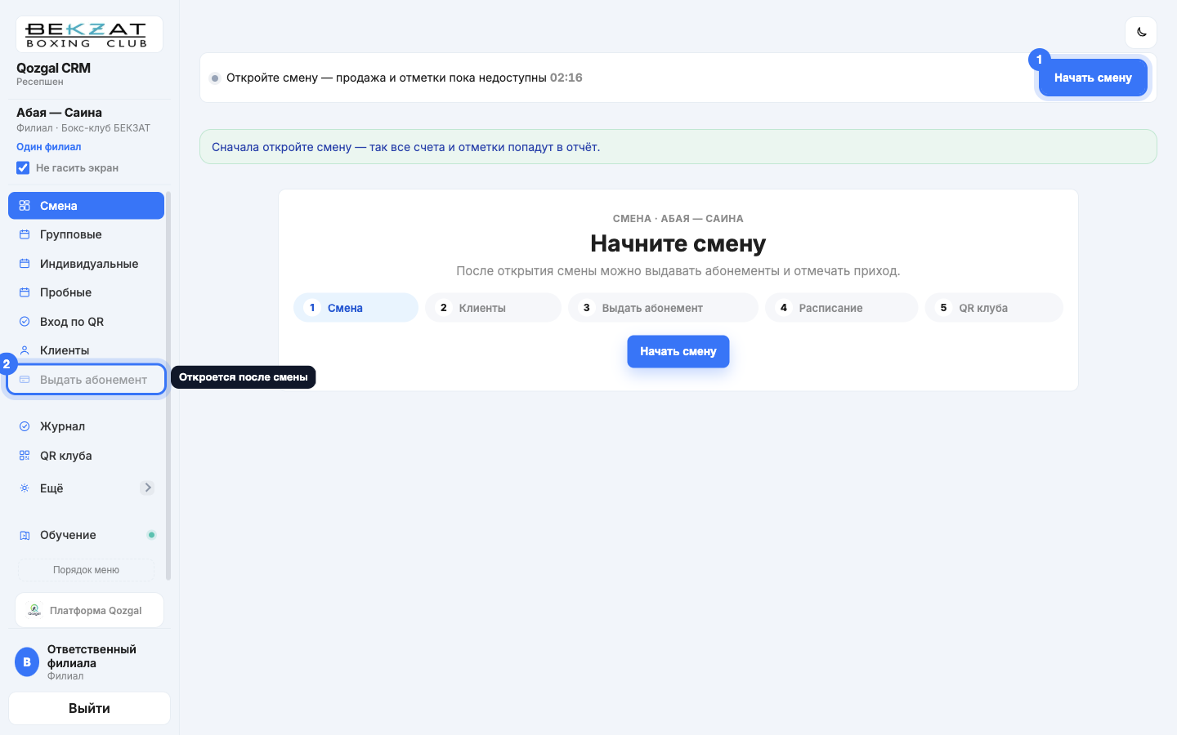Open the Групповые menu item
This screenshot has height=735, width=1177.
[86, 234]
